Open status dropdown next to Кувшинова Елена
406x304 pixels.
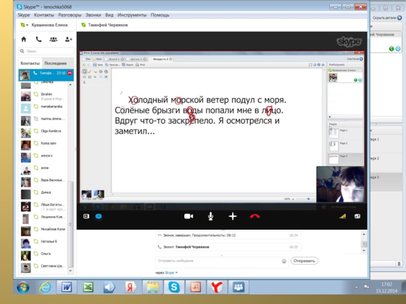click(x=24, y=25)
